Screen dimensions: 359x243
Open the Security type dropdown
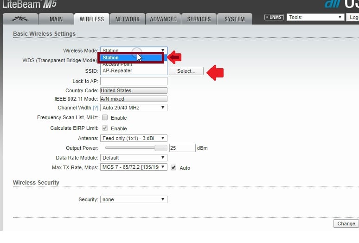pos(134,199)
